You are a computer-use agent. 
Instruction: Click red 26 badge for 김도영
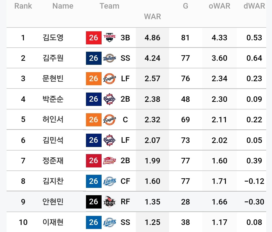pos(94,38)
